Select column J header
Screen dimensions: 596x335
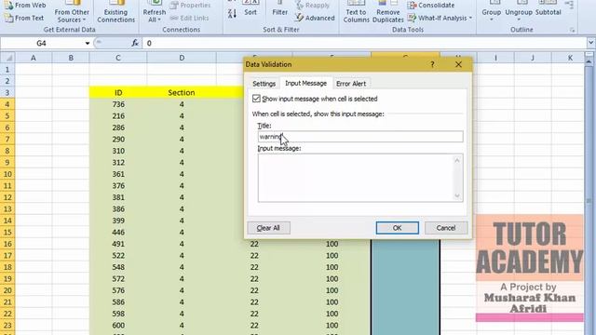[532, 58]
